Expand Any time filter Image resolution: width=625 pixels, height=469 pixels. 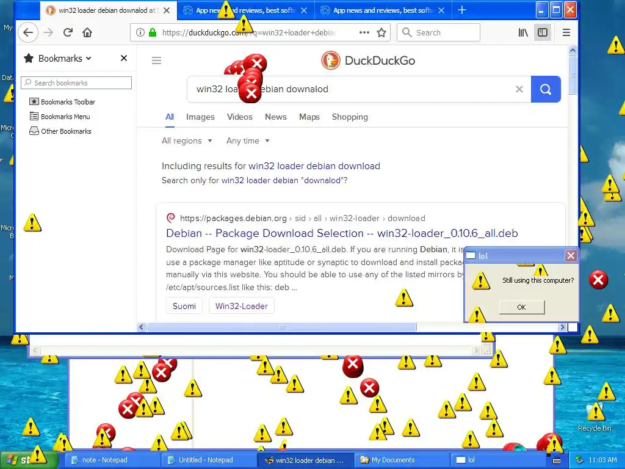click(248, 141)
